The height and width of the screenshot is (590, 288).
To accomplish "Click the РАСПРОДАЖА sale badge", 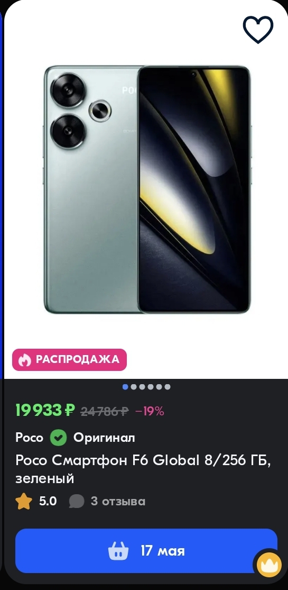I will click(x=70, y=360).
